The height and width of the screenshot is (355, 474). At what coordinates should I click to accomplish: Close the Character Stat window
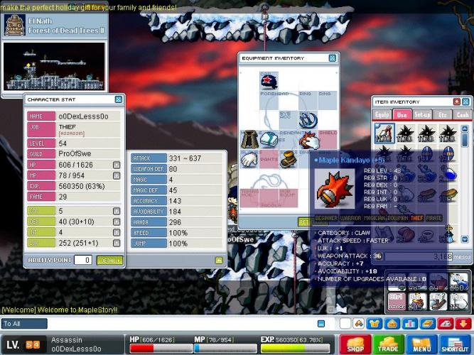coord(119,99)
